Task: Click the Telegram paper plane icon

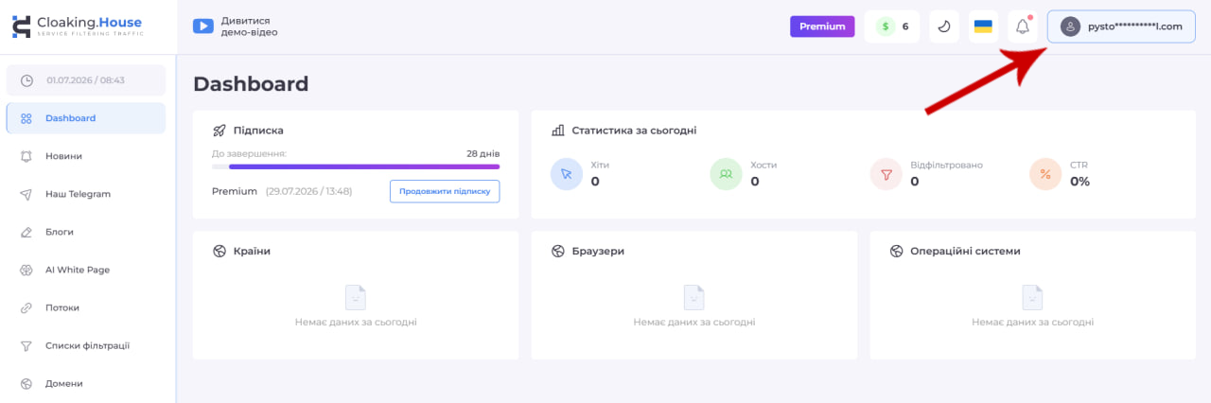Action: coord(26,194)
